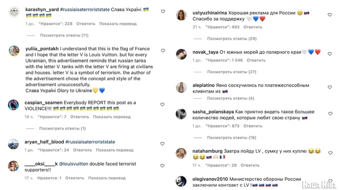The width and height of the screenshot is (339, 190).
Task: Show translation for caspian_seamen's comment
Action: (x=109, y=117)
